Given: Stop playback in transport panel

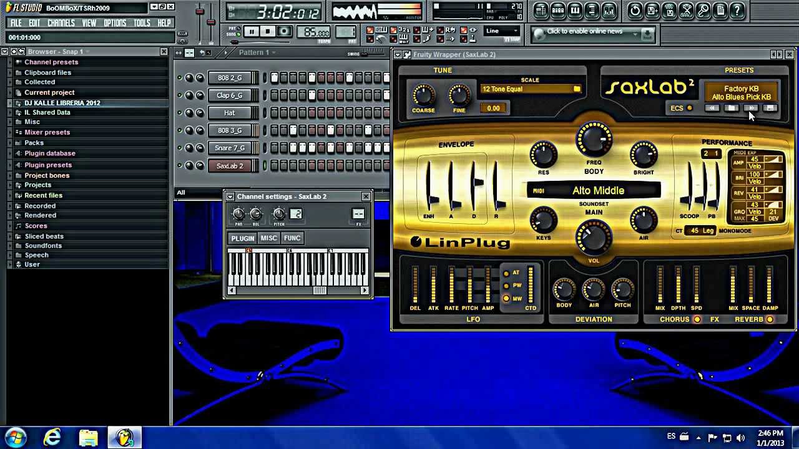Looking at the screenshot, I should tap(268, 31).
